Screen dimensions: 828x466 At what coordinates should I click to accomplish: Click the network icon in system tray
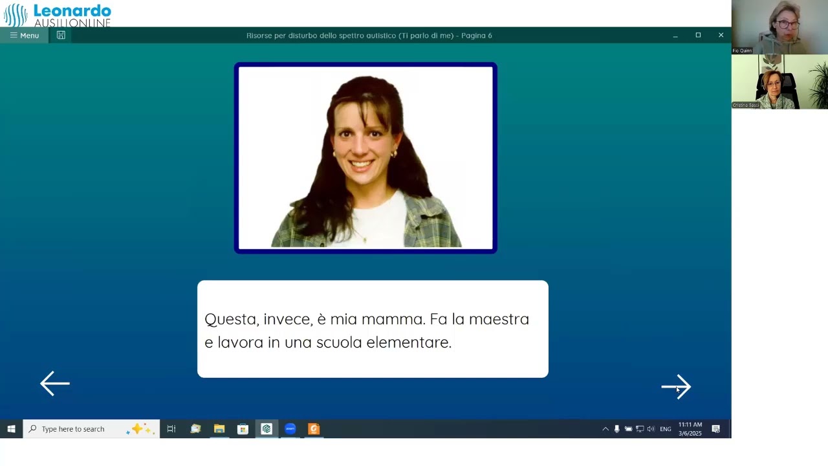click(x=640, y=429)
